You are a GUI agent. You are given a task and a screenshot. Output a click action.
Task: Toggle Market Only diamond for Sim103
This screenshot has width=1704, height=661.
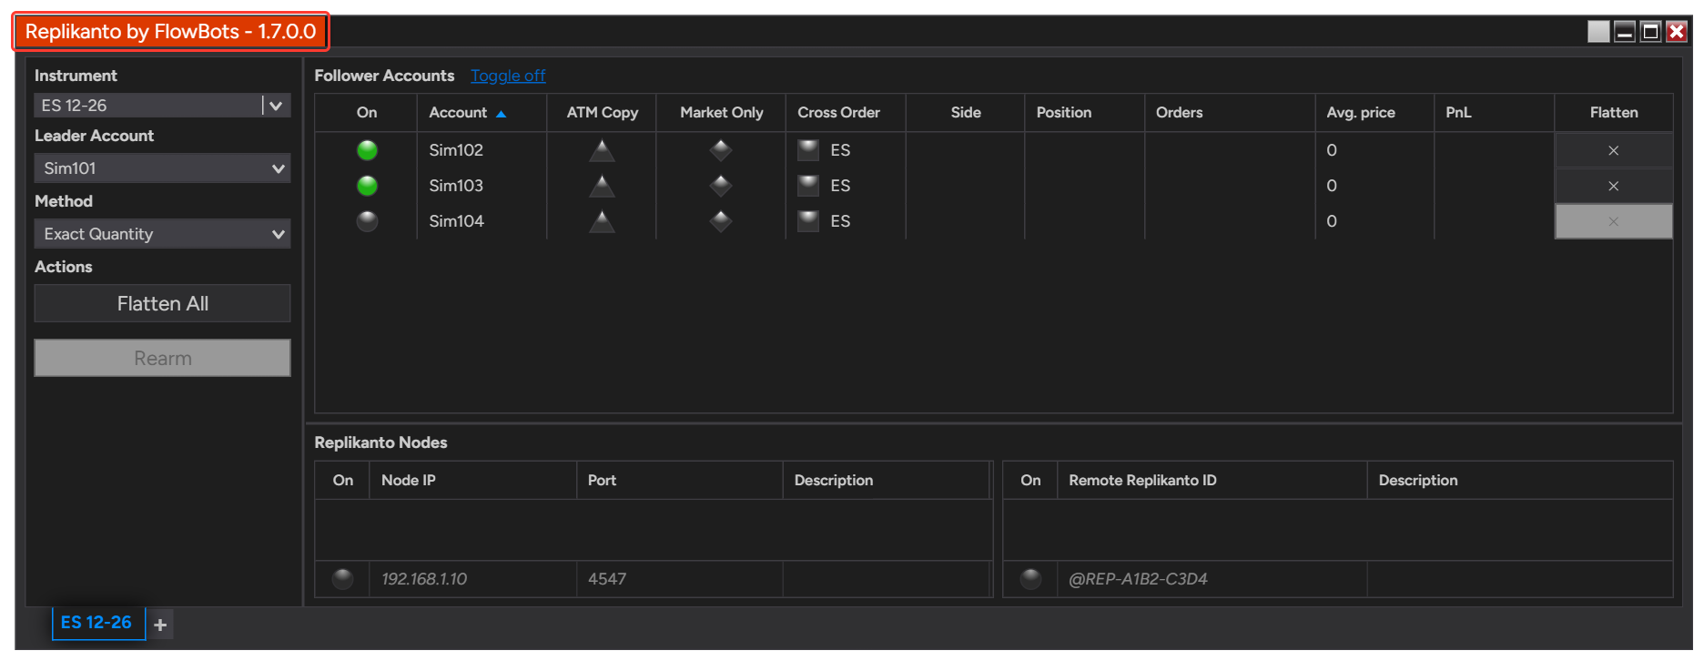(721, 186)
